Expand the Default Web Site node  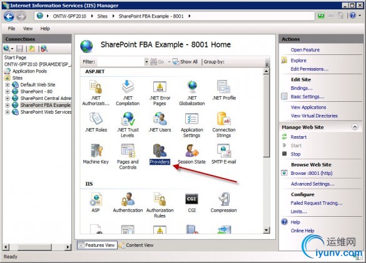click(x=8, y=84)
